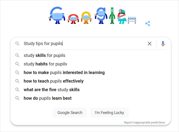Image resolution: width=179 pixels, height=132 pixels.
Task: Open 'Report inappropriate predictions' link
Action: coord(144,123)
